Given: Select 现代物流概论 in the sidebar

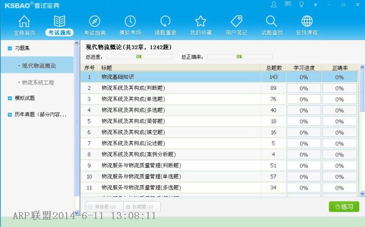Looking at the screenshot, I should coord(37,66).
